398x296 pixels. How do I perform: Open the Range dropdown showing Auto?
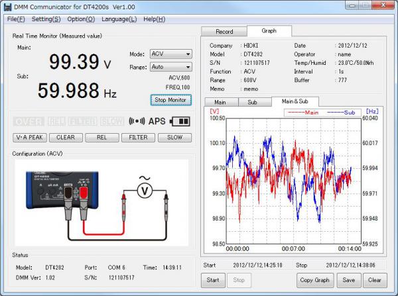tap(171, 67)
